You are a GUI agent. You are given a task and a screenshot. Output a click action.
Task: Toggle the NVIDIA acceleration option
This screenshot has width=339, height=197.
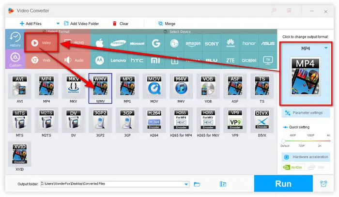click(293, 167)
